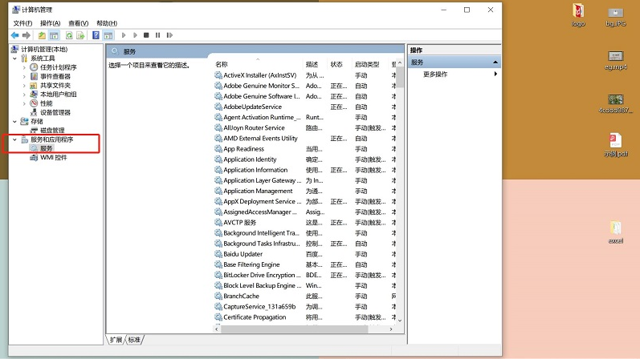Click the blue Help icon in toolbar
This screenshot has height=359, width=640.
(96, 35)
